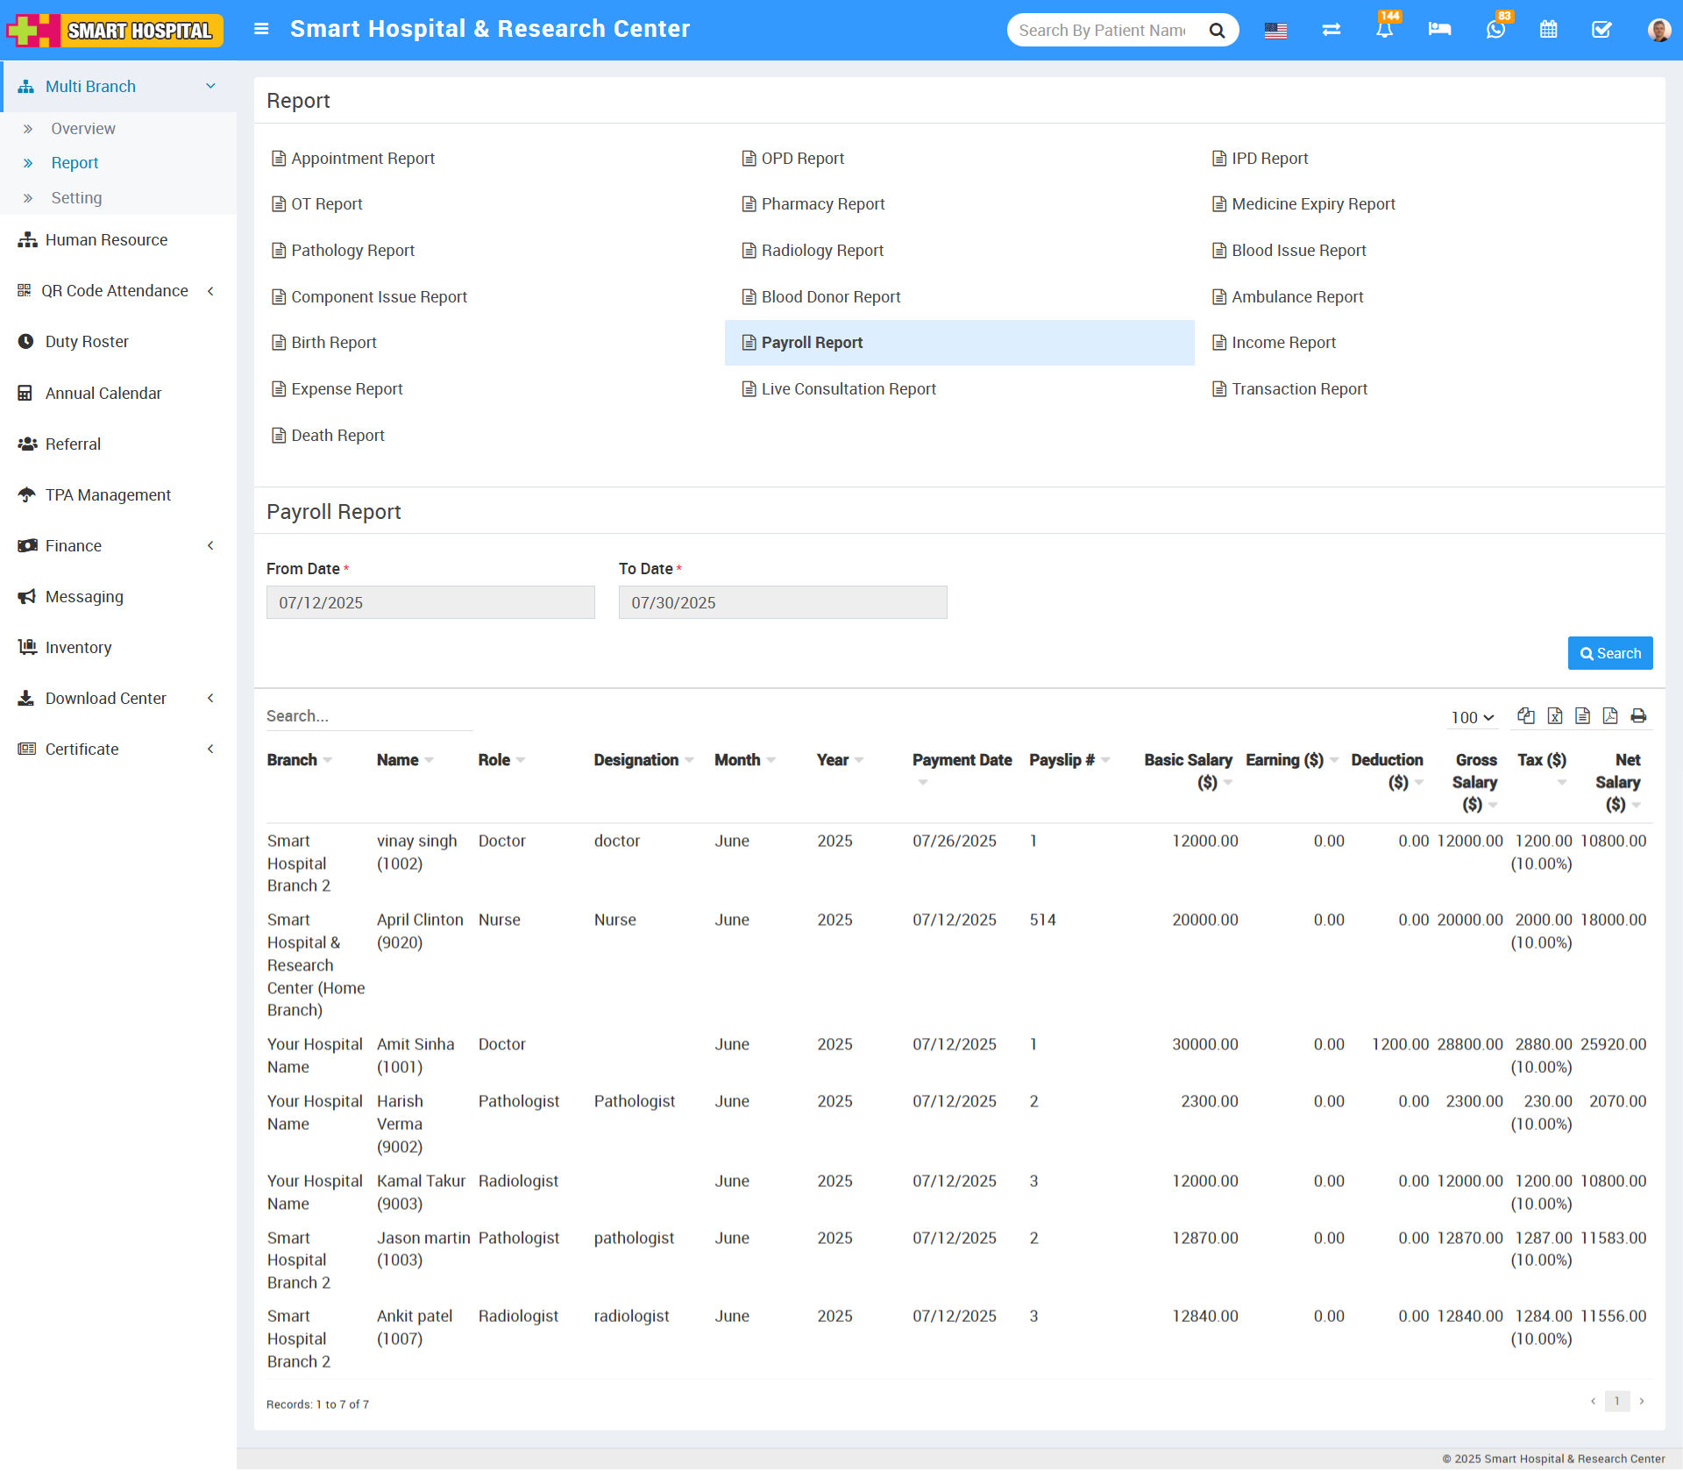Print the payroll table
1683x1471 pixels.
coord(1638,716)
